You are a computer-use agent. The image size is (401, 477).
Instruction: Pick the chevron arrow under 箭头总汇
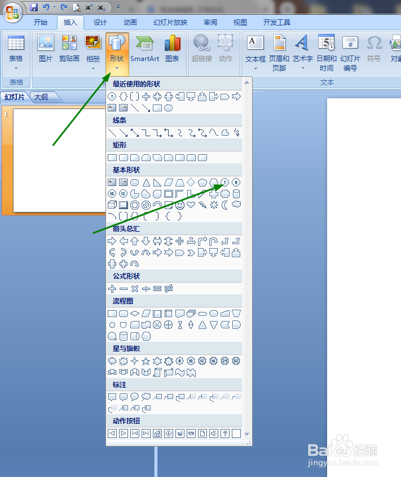(x=191, y=253)
